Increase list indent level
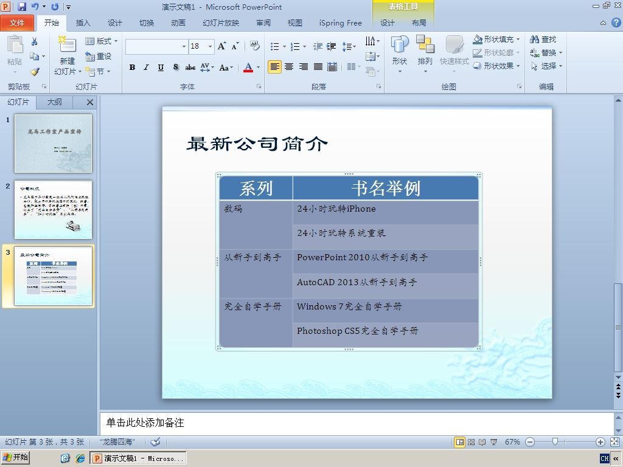 pyautogui.click(x=332, y=46)
